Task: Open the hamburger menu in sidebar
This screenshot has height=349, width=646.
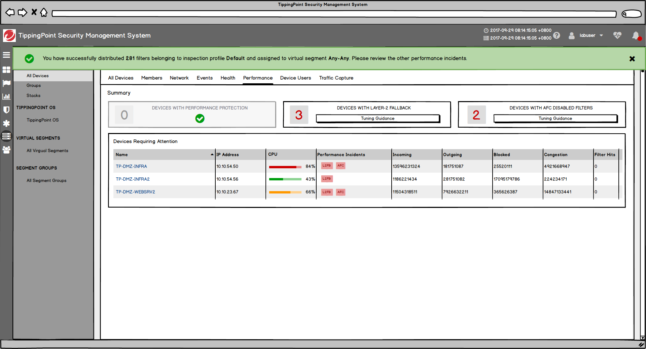Action: tap(6, 55)
